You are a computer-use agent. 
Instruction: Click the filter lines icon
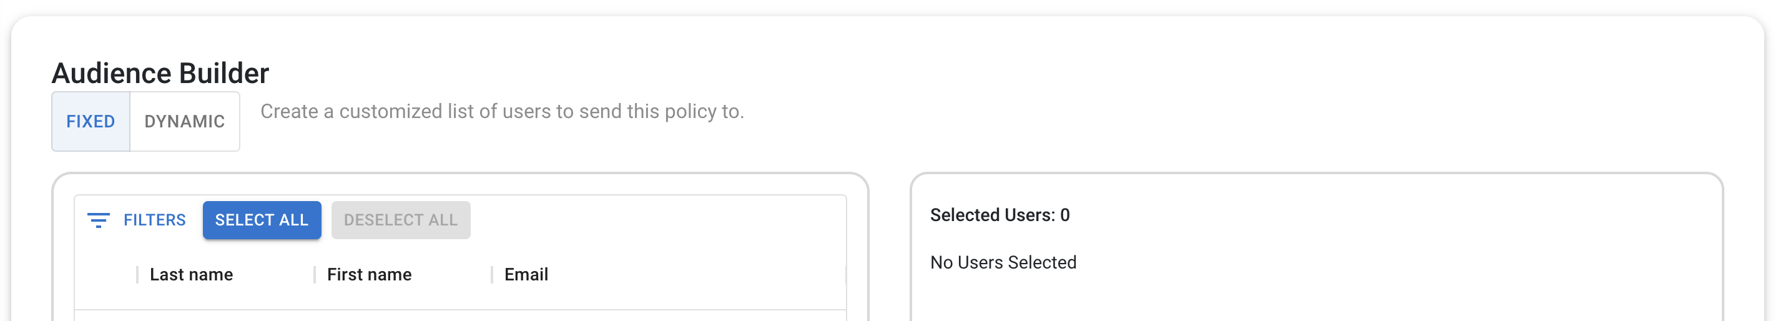pos(99,220)
